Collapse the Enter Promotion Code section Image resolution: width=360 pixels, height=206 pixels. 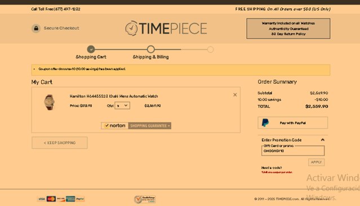pos(323,140)
